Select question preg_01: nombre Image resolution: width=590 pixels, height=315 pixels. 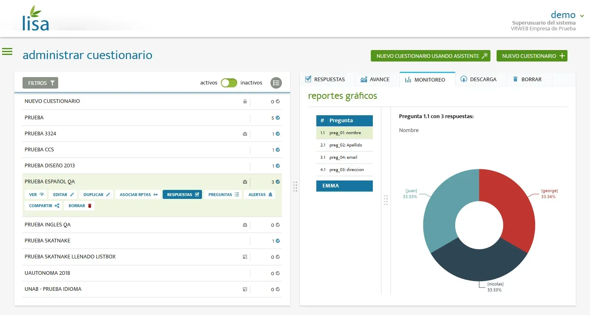(x=345, y=133)
